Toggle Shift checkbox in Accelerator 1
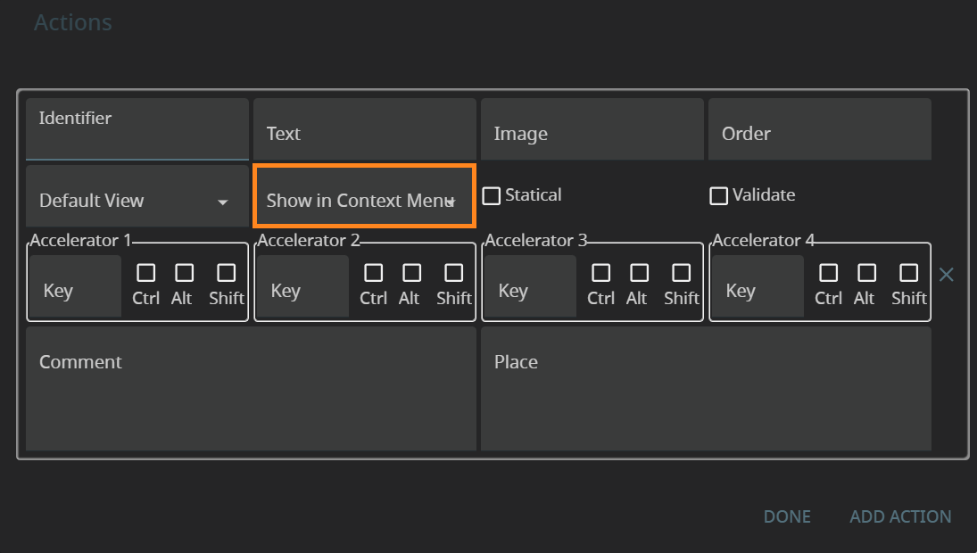The width and height of the screenshot is (977, 553). point(227,273)
